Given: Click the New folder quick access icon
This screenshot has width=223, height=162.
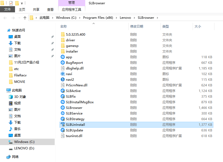Looking at the screenshot, I should point(17,3).
